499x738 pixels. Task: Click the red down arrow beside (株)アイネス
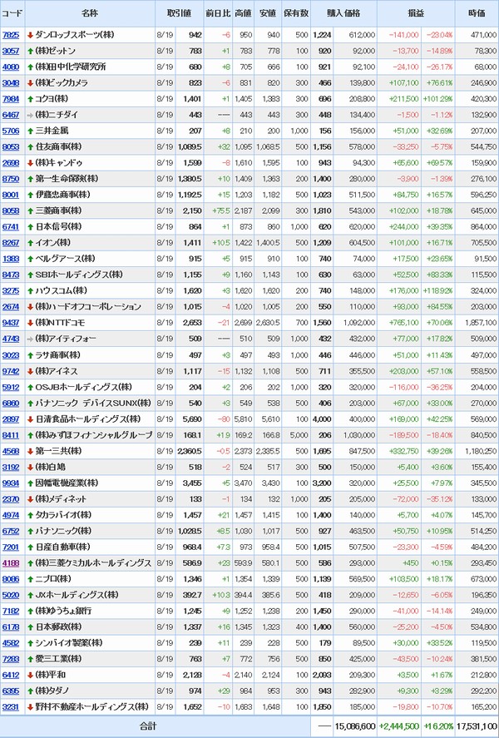click(x=31, y=371)
